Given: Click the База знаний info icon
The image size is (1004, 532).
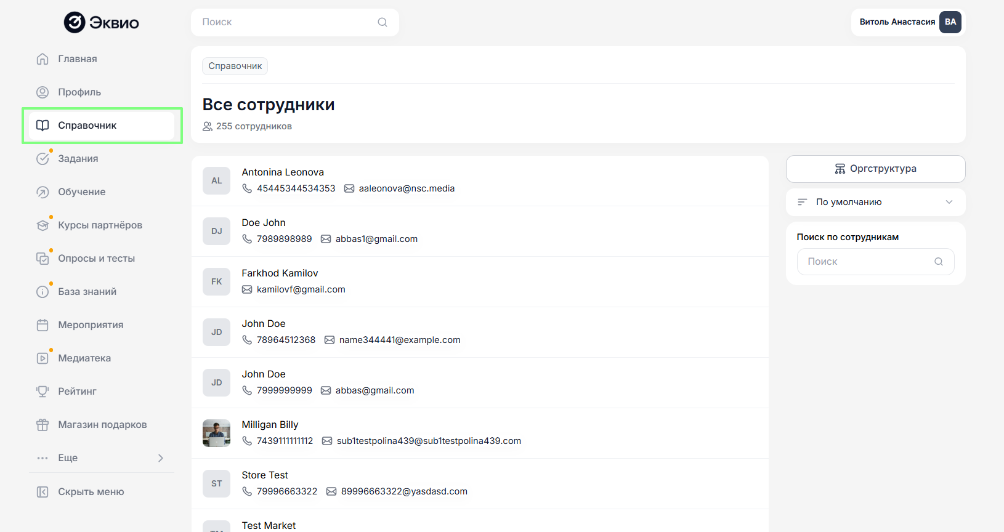Looking at the screenshot, I should click(x=43, y=292).
